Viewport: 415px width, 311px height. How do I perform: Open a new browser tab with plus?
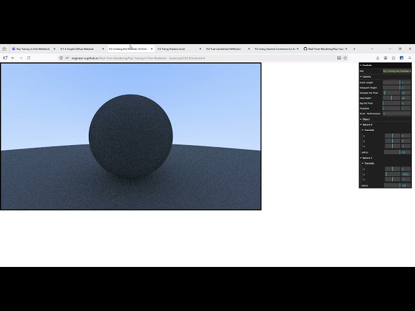(355, 49)
